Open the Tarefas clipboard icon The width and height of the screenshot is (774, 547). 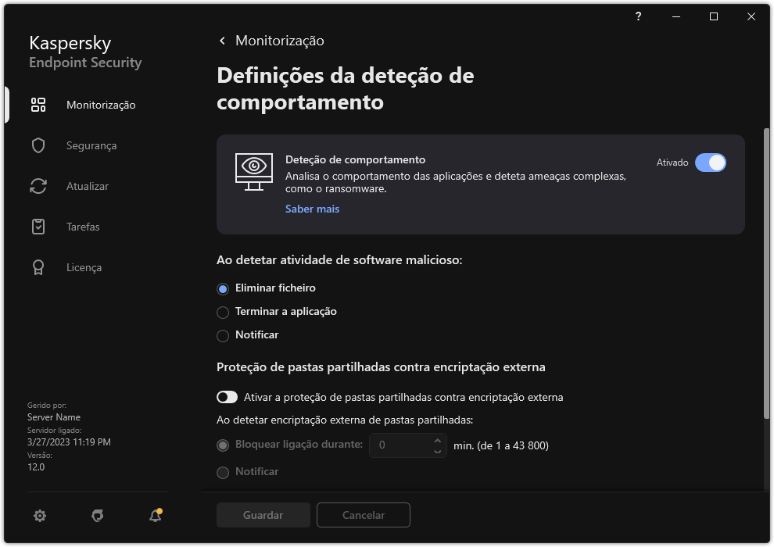tap(38, 226)
